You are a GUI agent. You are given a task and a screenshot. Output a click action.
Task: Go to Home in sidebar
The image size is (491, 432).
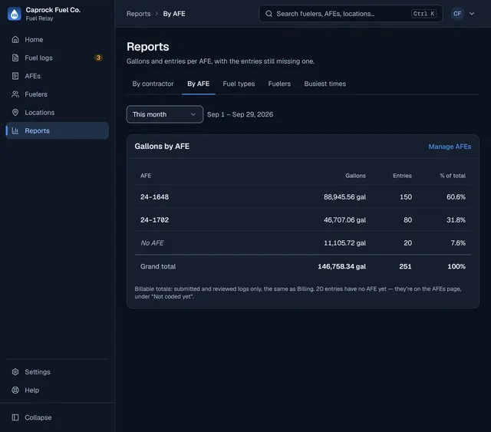pyautogui.click(x=57, y=39)
